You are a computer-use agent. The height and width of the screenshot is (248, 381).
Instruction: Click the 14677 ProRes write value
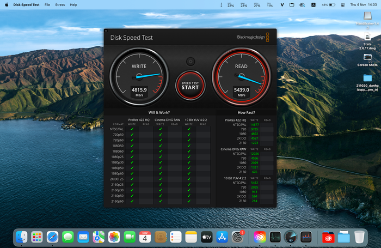254,125
